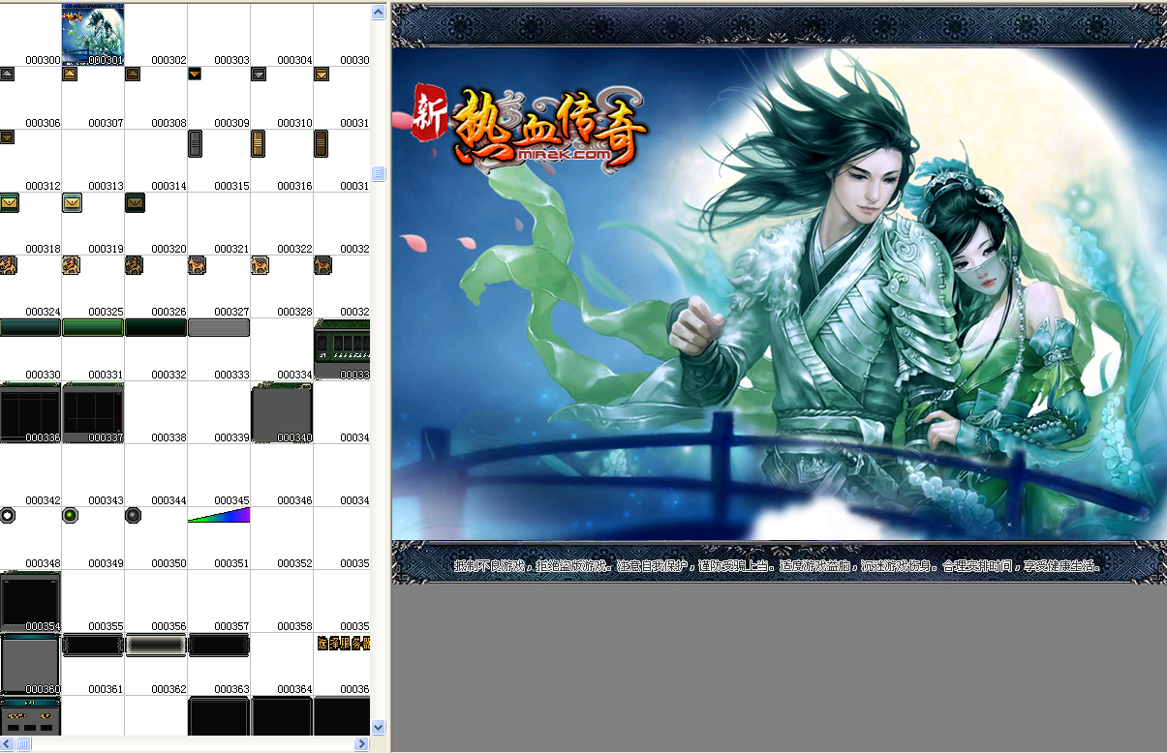Click the vertical scrollbar up arrow

379,12
